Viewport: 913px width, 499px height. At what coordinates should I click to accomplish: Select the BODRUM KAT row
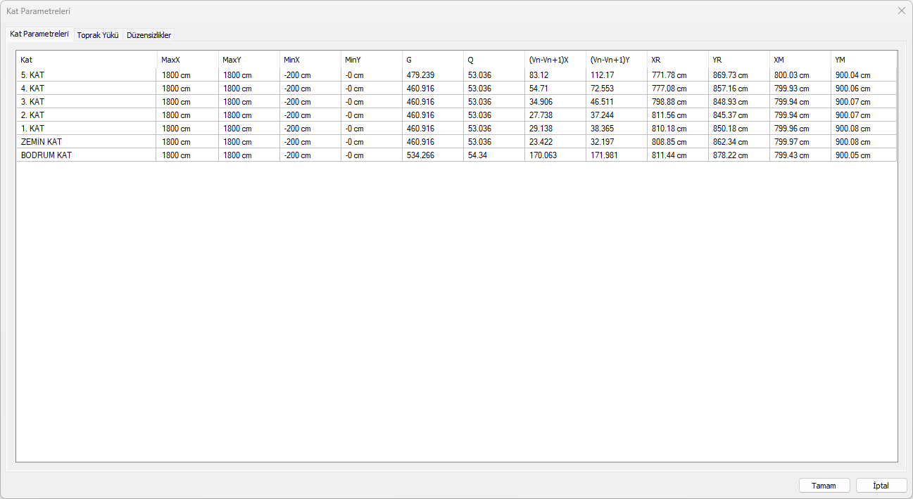pos(457,155)
